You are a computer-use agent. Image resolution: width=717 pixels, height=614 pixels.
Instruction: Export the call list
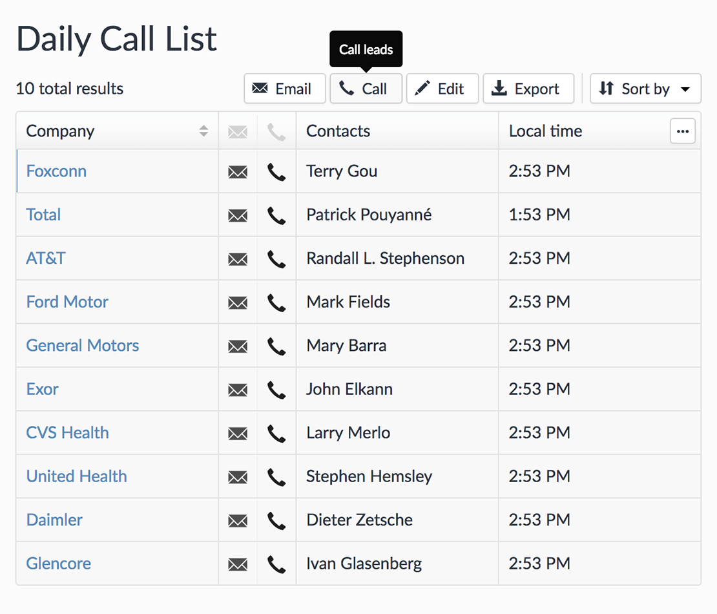[528, 89]
